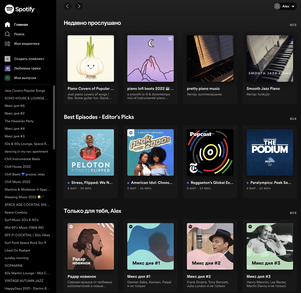Open the Микс дня #1 cover
Image resolution: width=301 pixels, height=293 pixels.
150,246
